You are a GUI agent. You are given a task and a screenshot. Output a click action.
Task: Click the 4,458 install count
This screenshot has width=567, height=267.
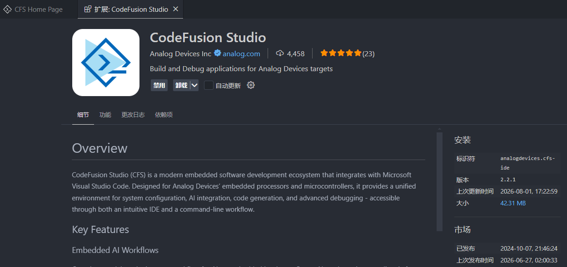click(296, 53)
